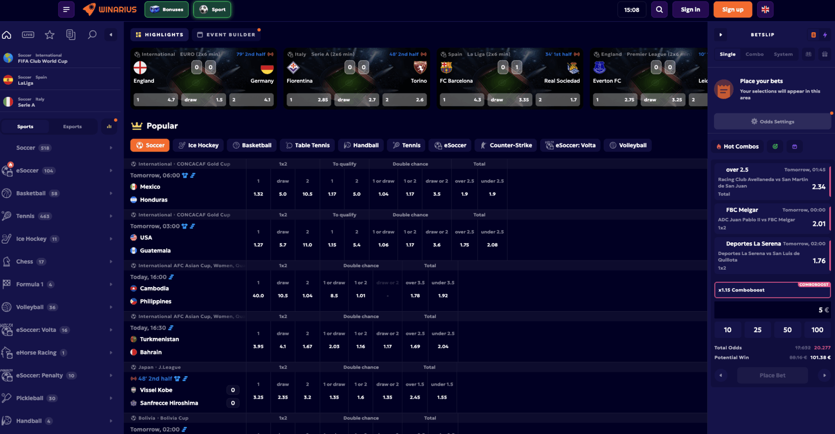Click the search magnifier in top header
This screenshot has width=835, height=434.
click(x=659, y=9)
